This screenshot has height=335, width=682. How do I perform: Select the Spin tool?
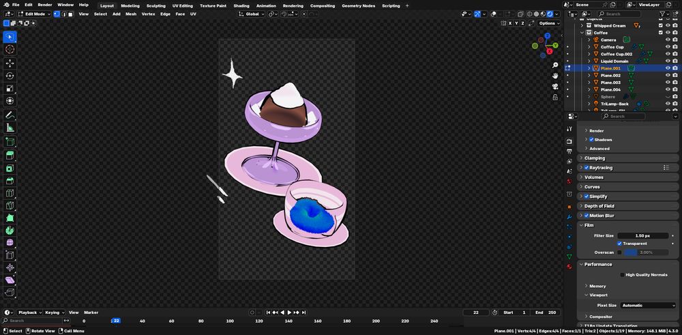(x=10, y=230)
